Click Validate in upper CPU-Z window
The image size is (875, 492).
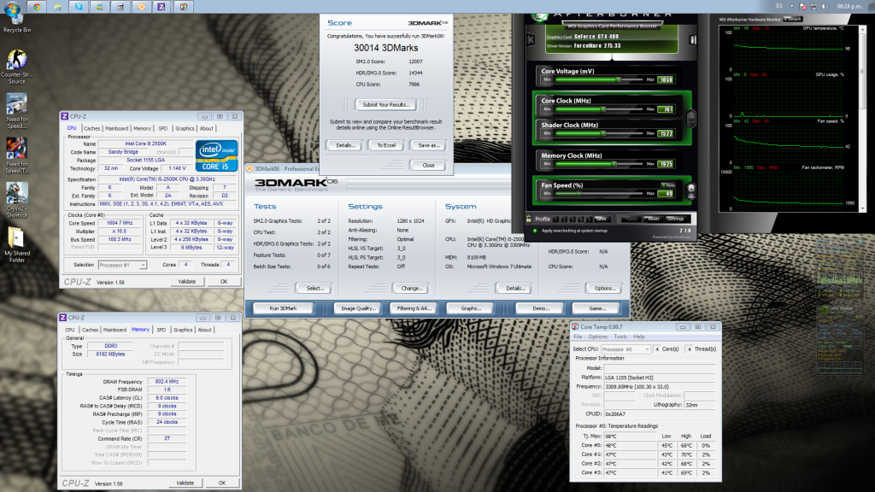point(187,281)
